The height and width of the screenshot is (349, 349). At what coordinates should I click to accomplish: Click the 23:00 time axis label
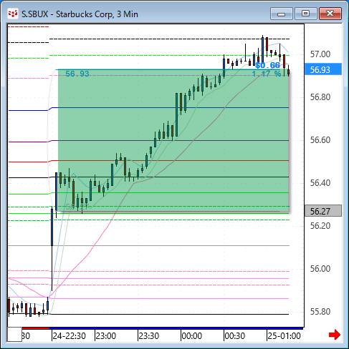pyautogui.click(x=106, y=336)
